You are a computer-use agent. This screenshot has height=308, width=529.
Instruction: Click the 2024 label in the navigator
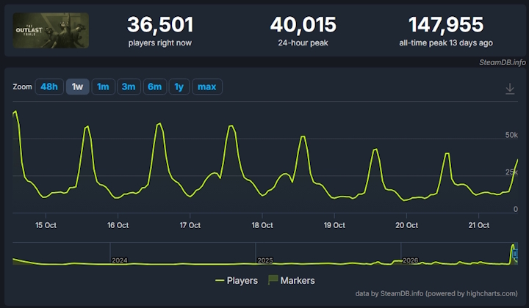coord(120,260)
